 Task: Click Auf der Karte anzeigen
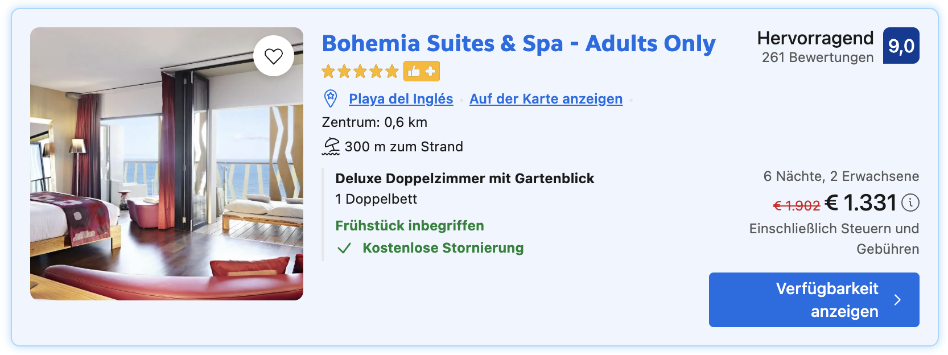(546, 99)
